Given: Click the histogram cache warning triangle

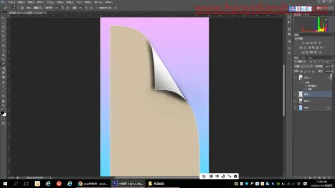Looking at the screenshot, I should [x=326, y=19].
